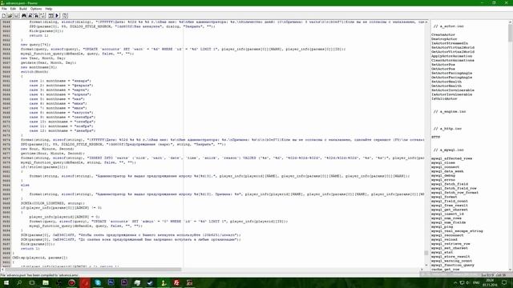Select DestroyActor in the function list
513x288 pixels.
tap(444, 39)
